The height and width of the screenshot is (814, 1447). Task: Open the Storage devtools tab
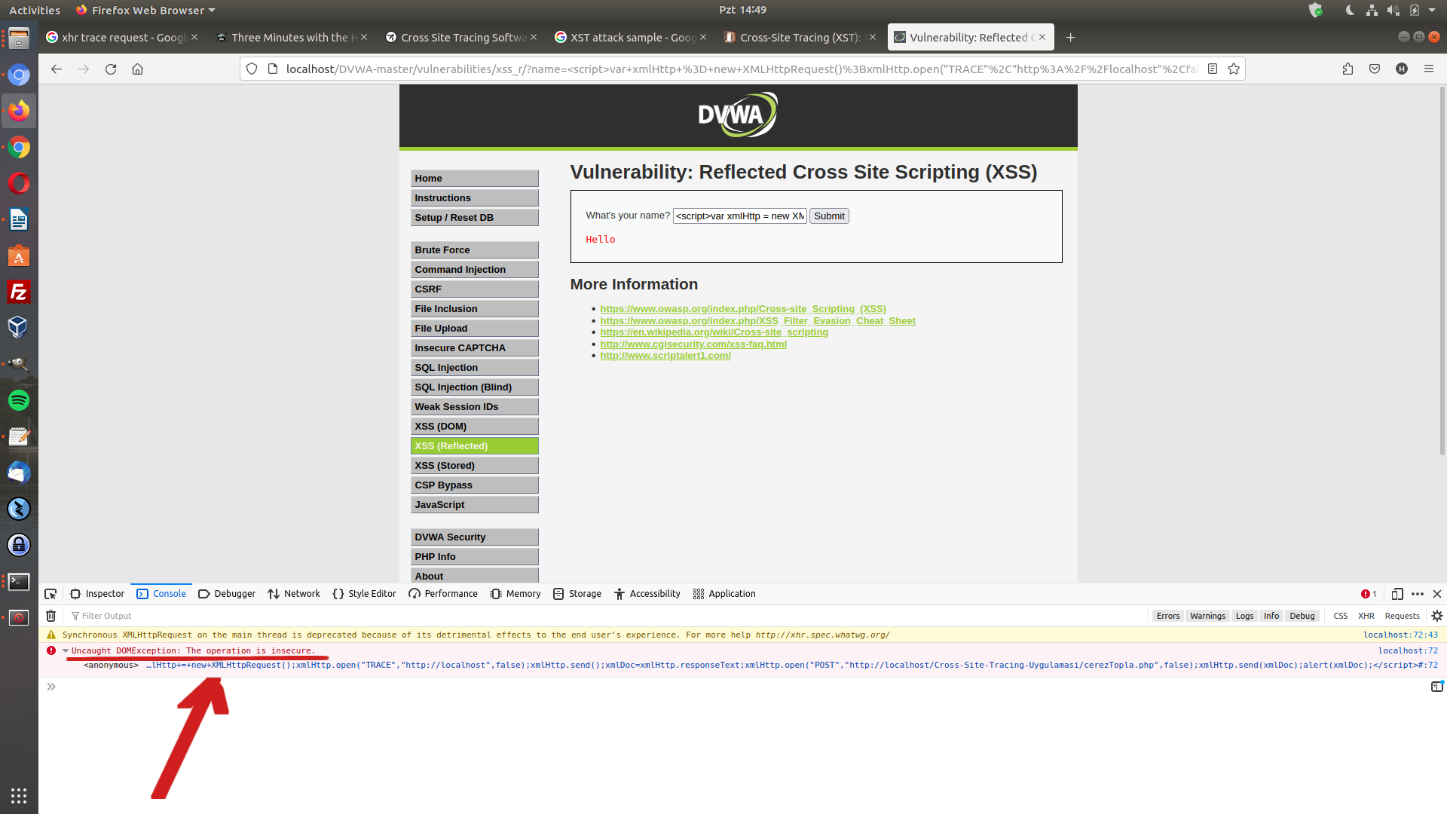pyautogui.click(x=577, y=594)
